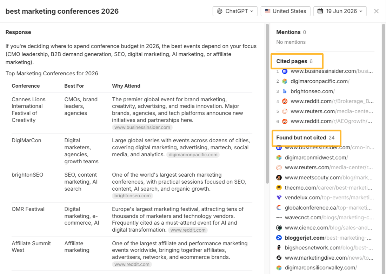This screenshot has height=274, width=386.
Task: Open bloggerjet.com/best-marketing-... link
Action: click(328, 238)
